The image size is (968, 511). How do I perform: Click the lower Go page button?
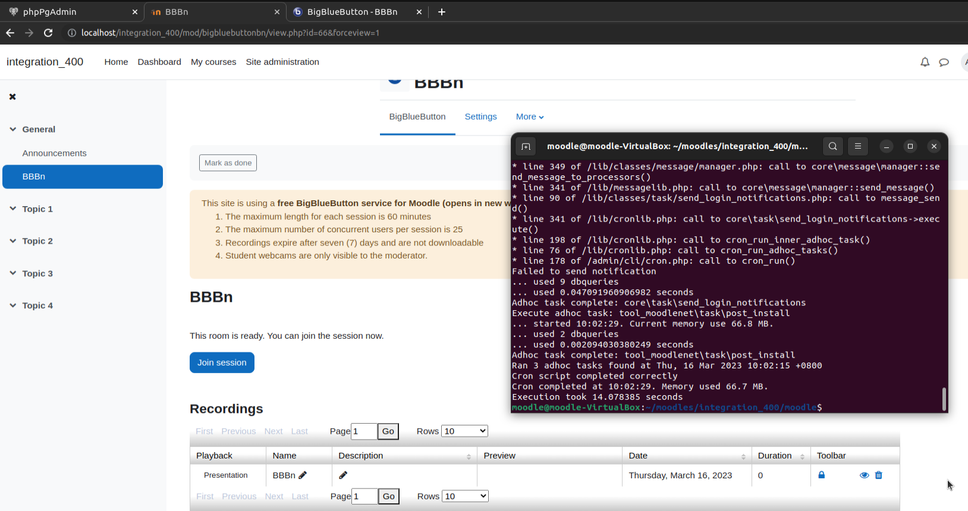pyautogui.click(x=389, y=496)
